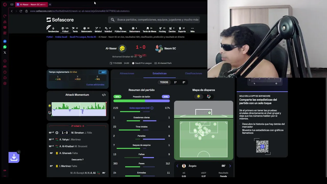Image resolution: width=327 pixels, height=184 pixels.
Task: Open the Fútbol sport category
Action: [x=65, y=30]
